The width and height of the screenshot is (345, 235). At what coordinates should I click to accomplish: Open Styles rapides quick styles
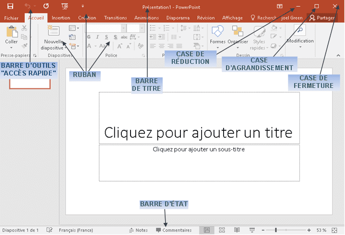[x=259, y=37]
